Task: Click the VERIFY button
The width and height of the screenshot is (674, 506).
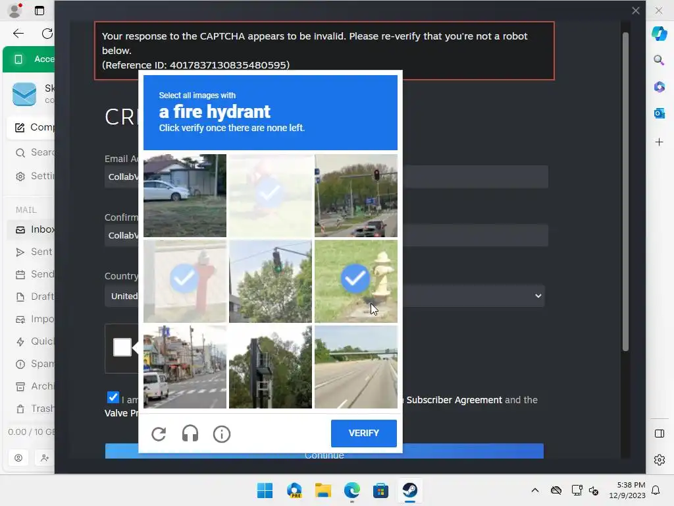Action: (363, 433)
